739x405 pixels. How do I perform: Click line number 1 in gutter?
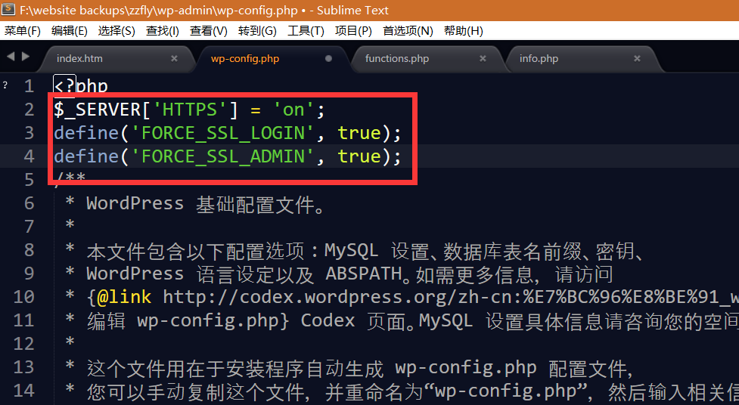coord(29,86)
